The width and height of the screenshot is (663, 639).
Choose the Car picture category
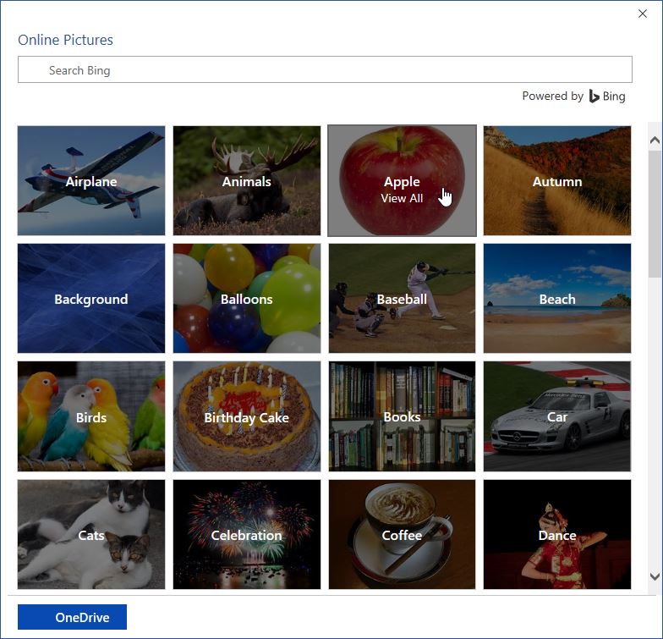point(557,416)
